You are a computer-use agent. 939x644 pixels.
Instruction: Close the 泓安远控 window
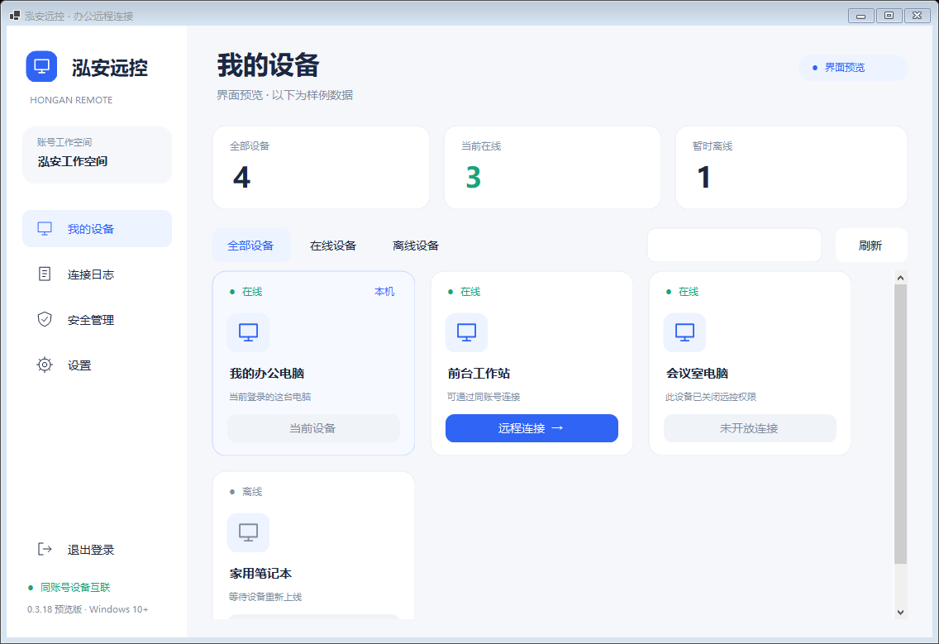(x=917, y=16)
